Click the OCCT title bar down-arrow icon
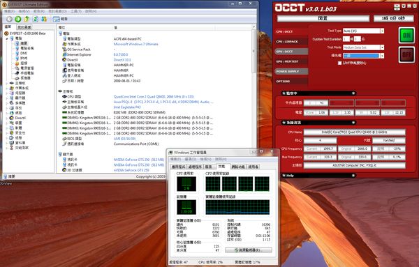The height and width of the screenshot is (267, 419). [x=404, y=6]
